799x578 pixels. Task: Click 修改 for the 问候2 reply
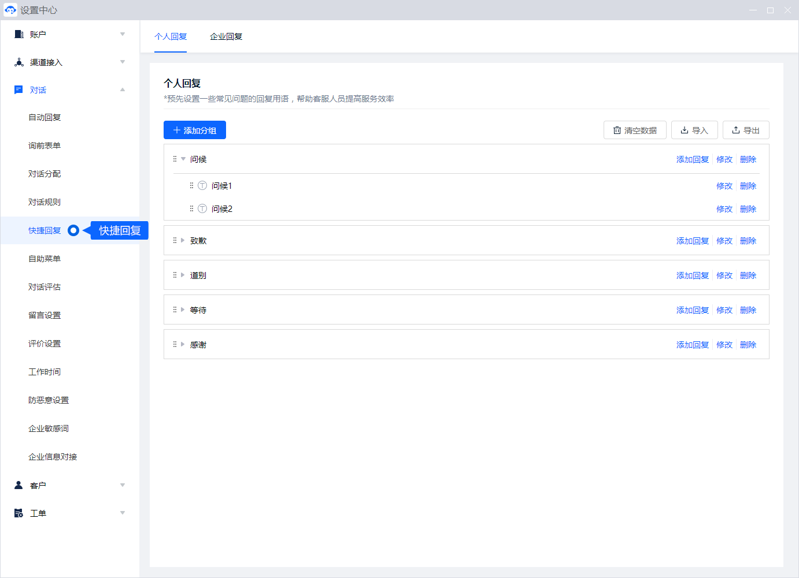click(724, 209)
